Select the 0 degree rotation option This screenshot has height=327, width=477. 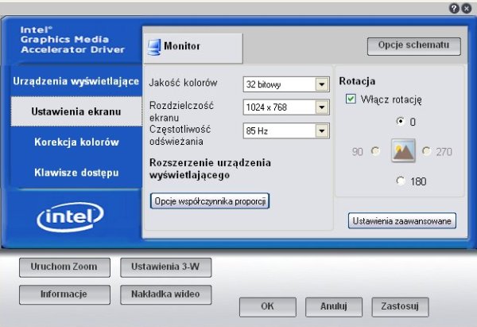[401, 121]
